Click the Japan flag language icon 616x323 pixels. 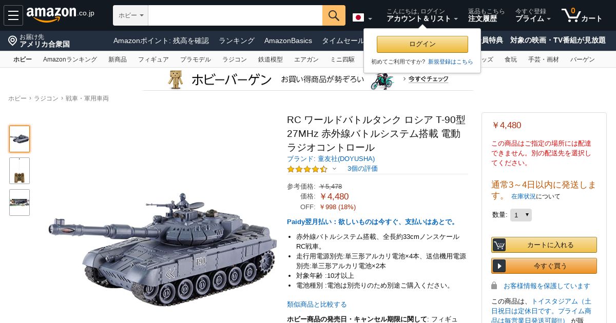tap(358, 17)
